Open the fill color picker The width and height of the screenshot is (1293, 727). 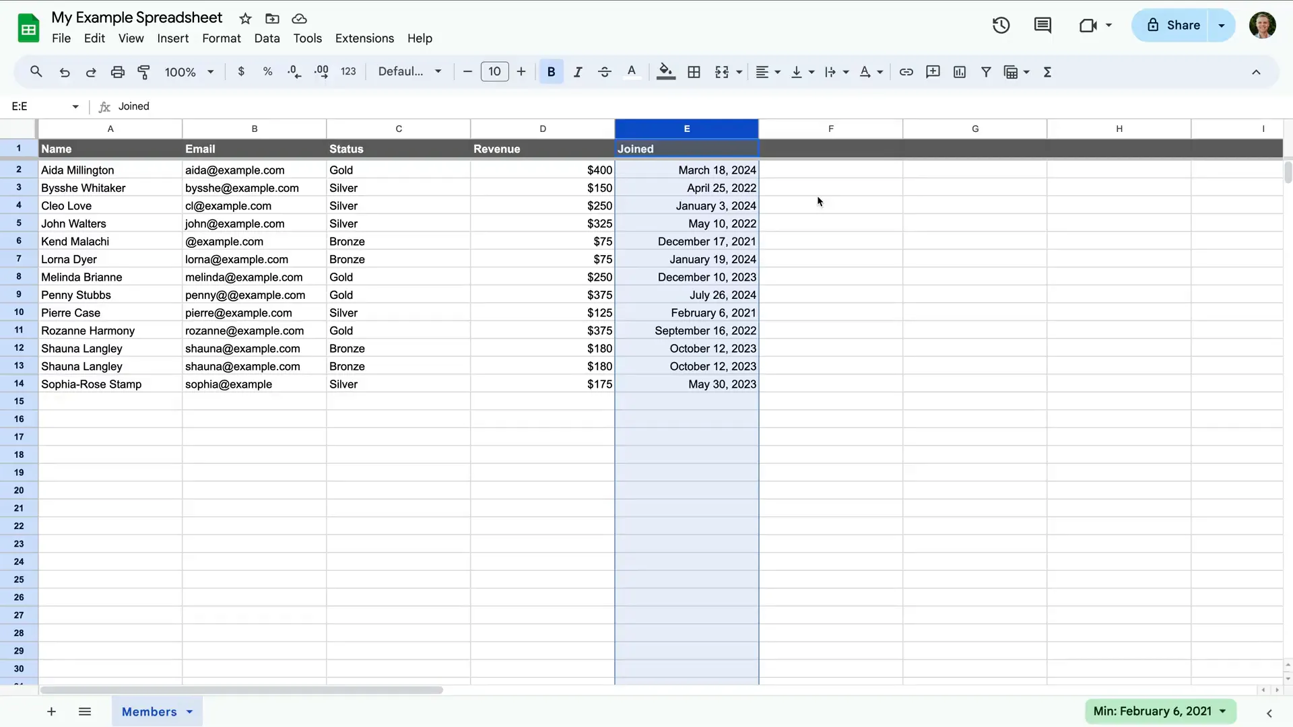coord(665,71)
